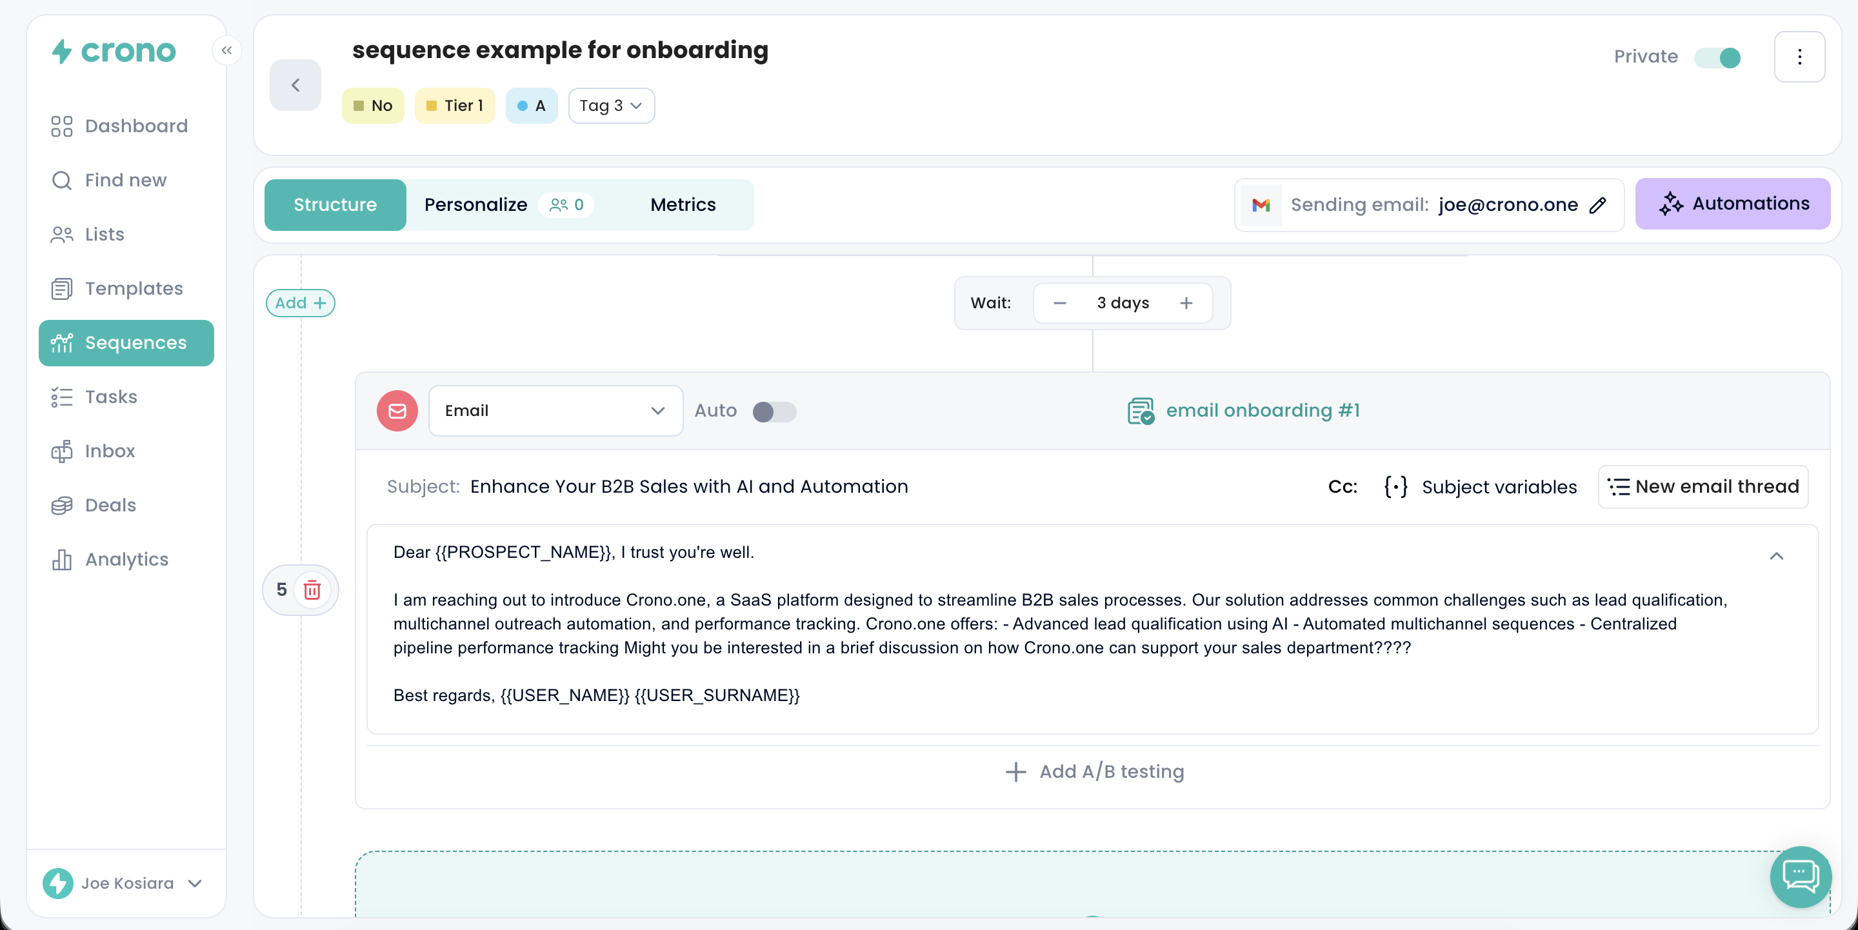
Task: Switch to the Personalize tab
Action: click(475, 204)
